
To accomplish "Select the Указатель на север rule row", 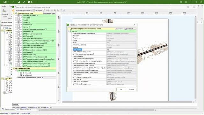I will click(104, 45).
